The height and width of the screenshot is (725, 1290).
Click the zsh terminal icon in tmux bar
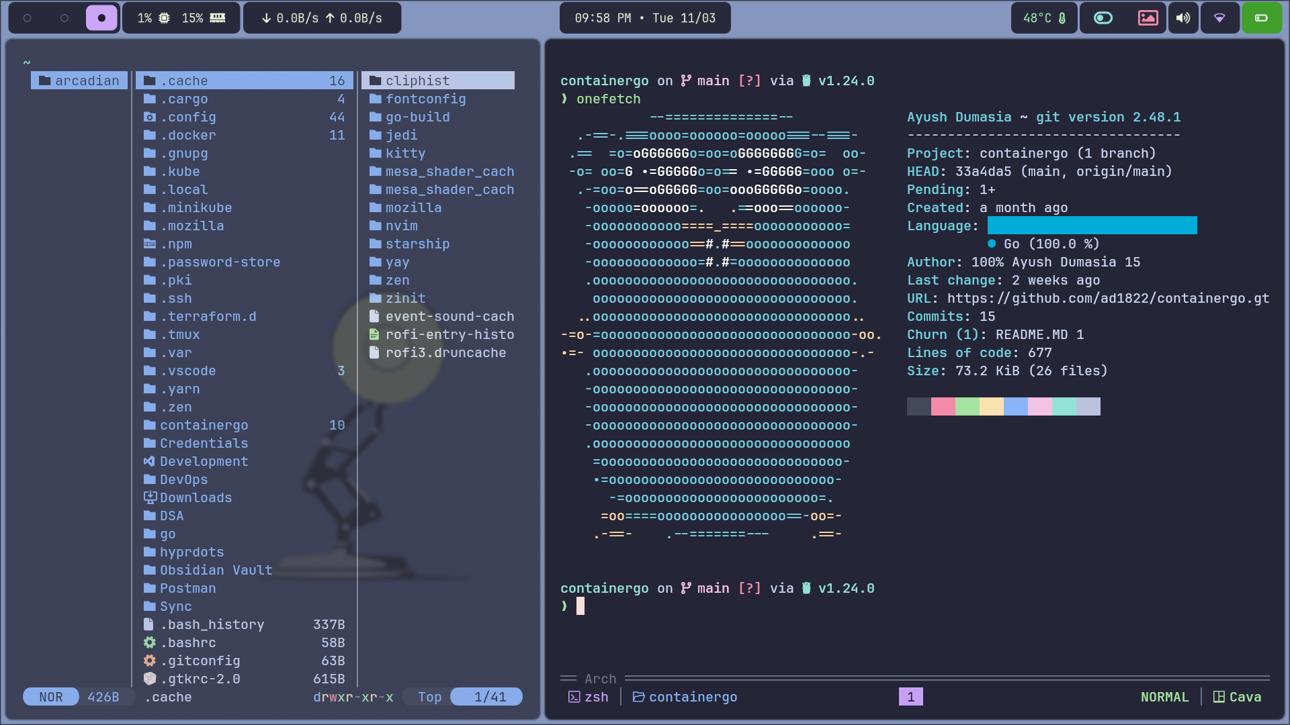(x=574, y=697)
